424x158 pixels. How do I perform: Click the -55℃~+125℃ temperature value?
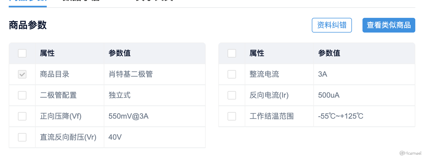(341, 116)
